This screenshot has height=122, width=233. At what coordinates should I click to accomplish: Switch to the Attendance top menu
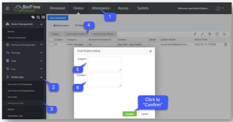pyautogui.click(x=101, y=8)
